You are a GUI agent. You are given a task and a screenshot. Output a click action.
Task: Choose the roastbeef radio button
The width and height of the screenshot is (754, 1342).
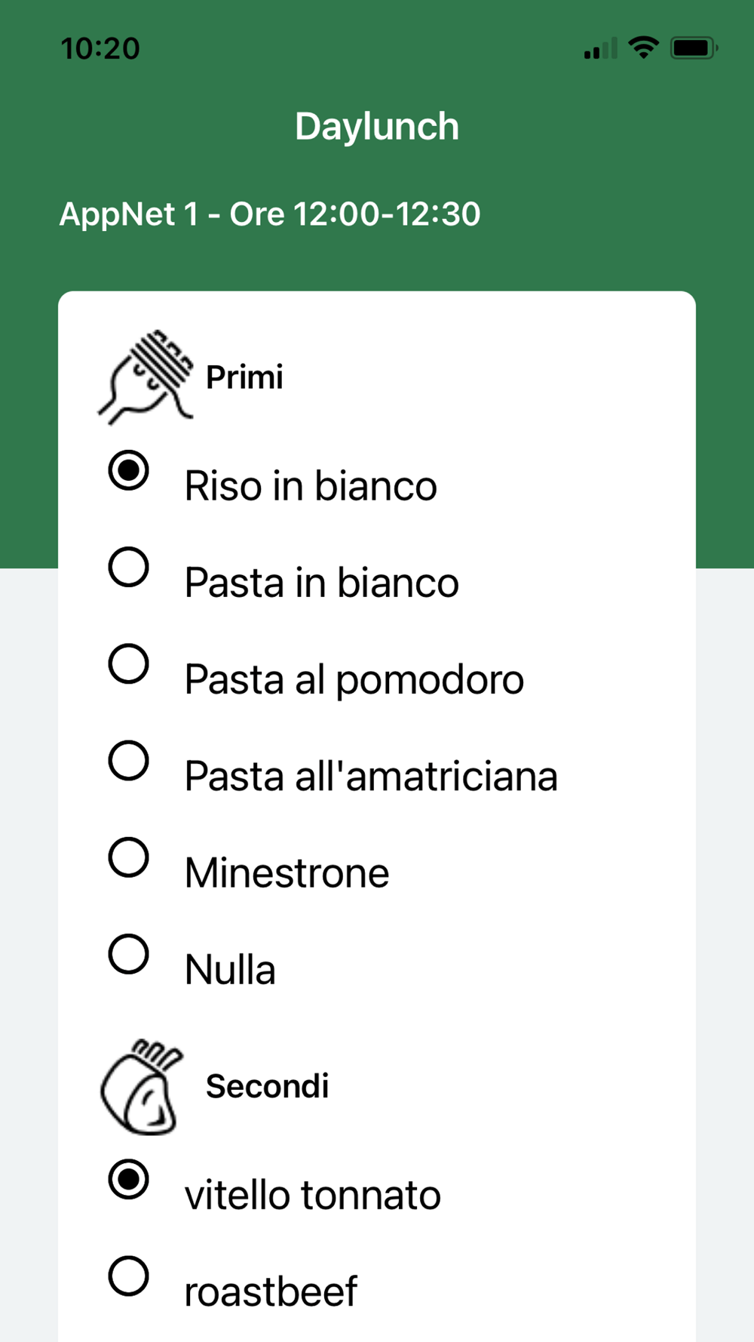tap(128, 1276)
